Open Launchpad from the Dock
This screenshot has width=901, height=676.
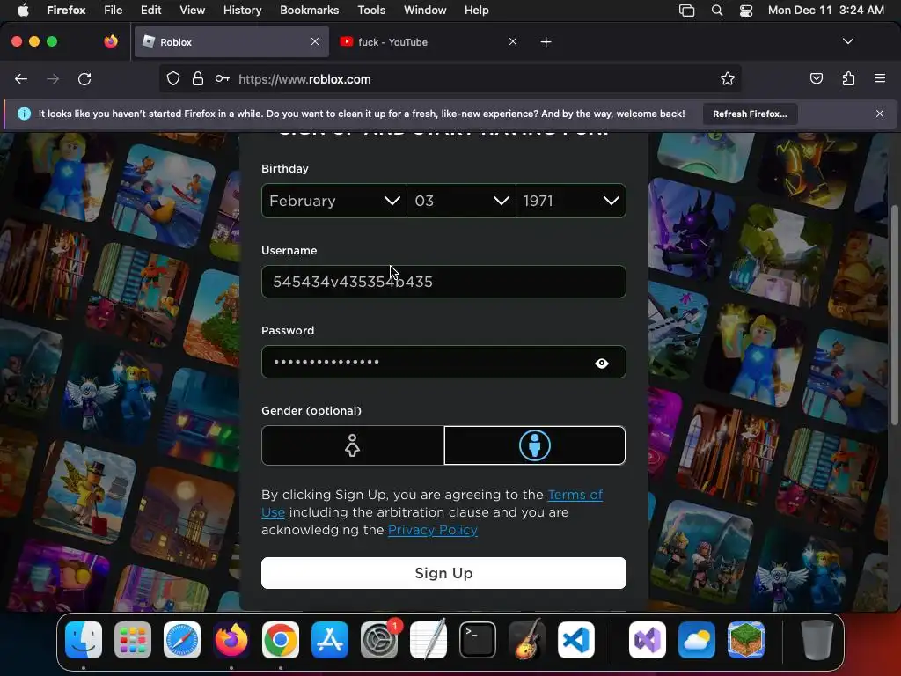[133, 640]
